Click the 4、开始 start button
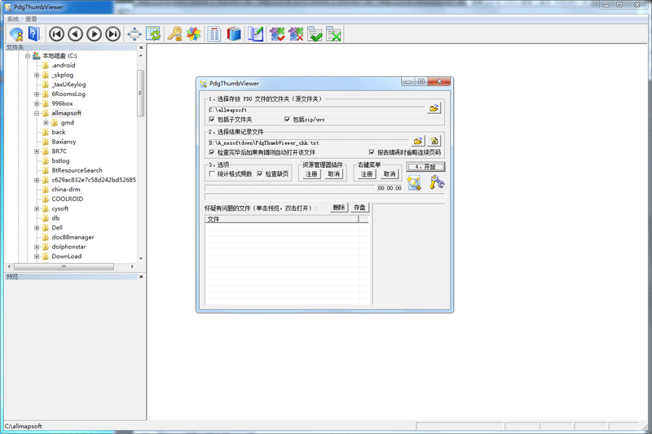This screenshot has height=434, width=652. click(425, 167)
